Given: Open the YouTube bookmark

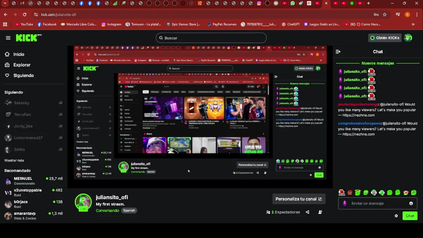Looking at the screenshot, I should pyautogui.click(x=24, y=24).
